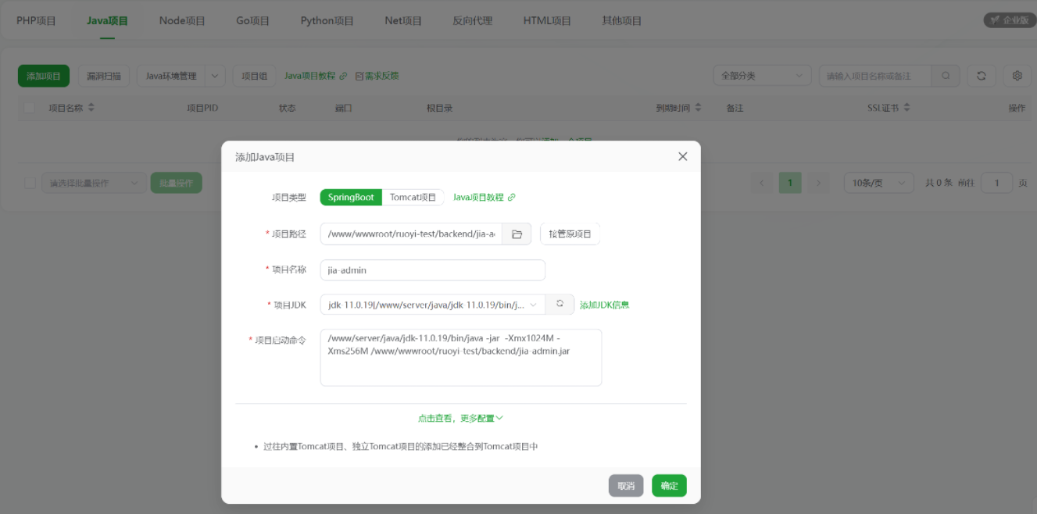Click the green confirm button
Image resolution: width=1037 pixels, height=514 pixels.
coord(669,486)
